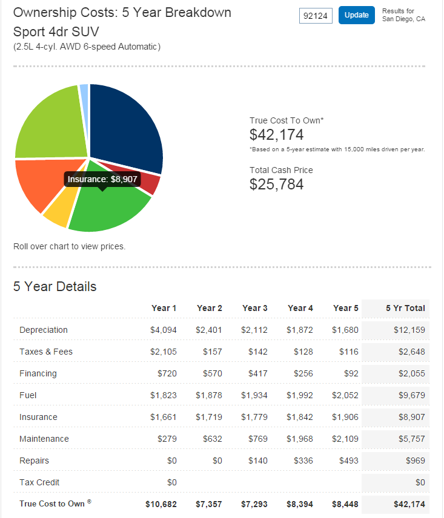Click the Year 5 column header
Viewport: 444px width, 518px height.
345,308
